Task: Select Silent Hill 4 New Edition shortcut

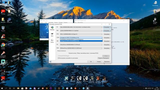Action: click(x=104, y=80)
